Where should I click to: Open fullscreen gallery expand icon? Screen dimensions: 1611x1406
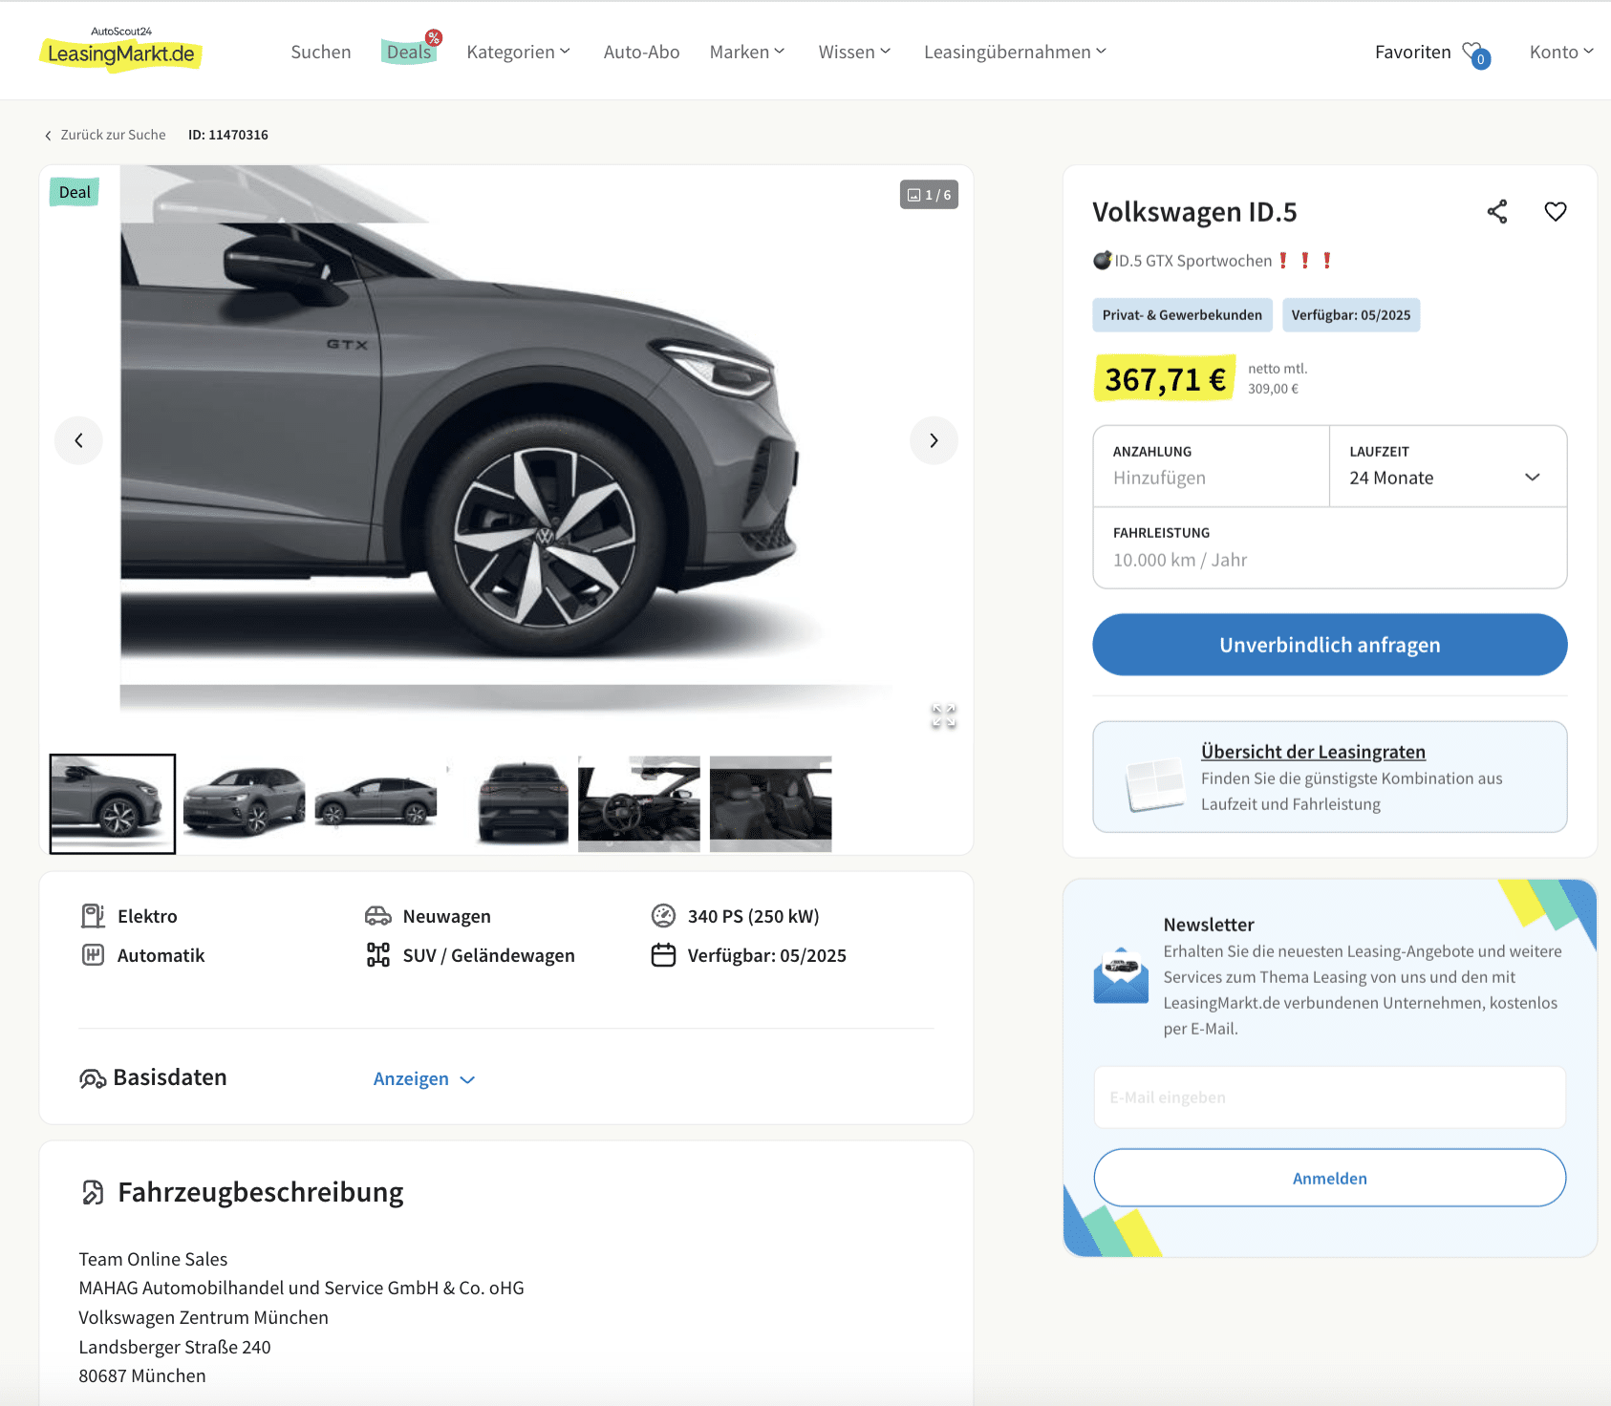943,716
